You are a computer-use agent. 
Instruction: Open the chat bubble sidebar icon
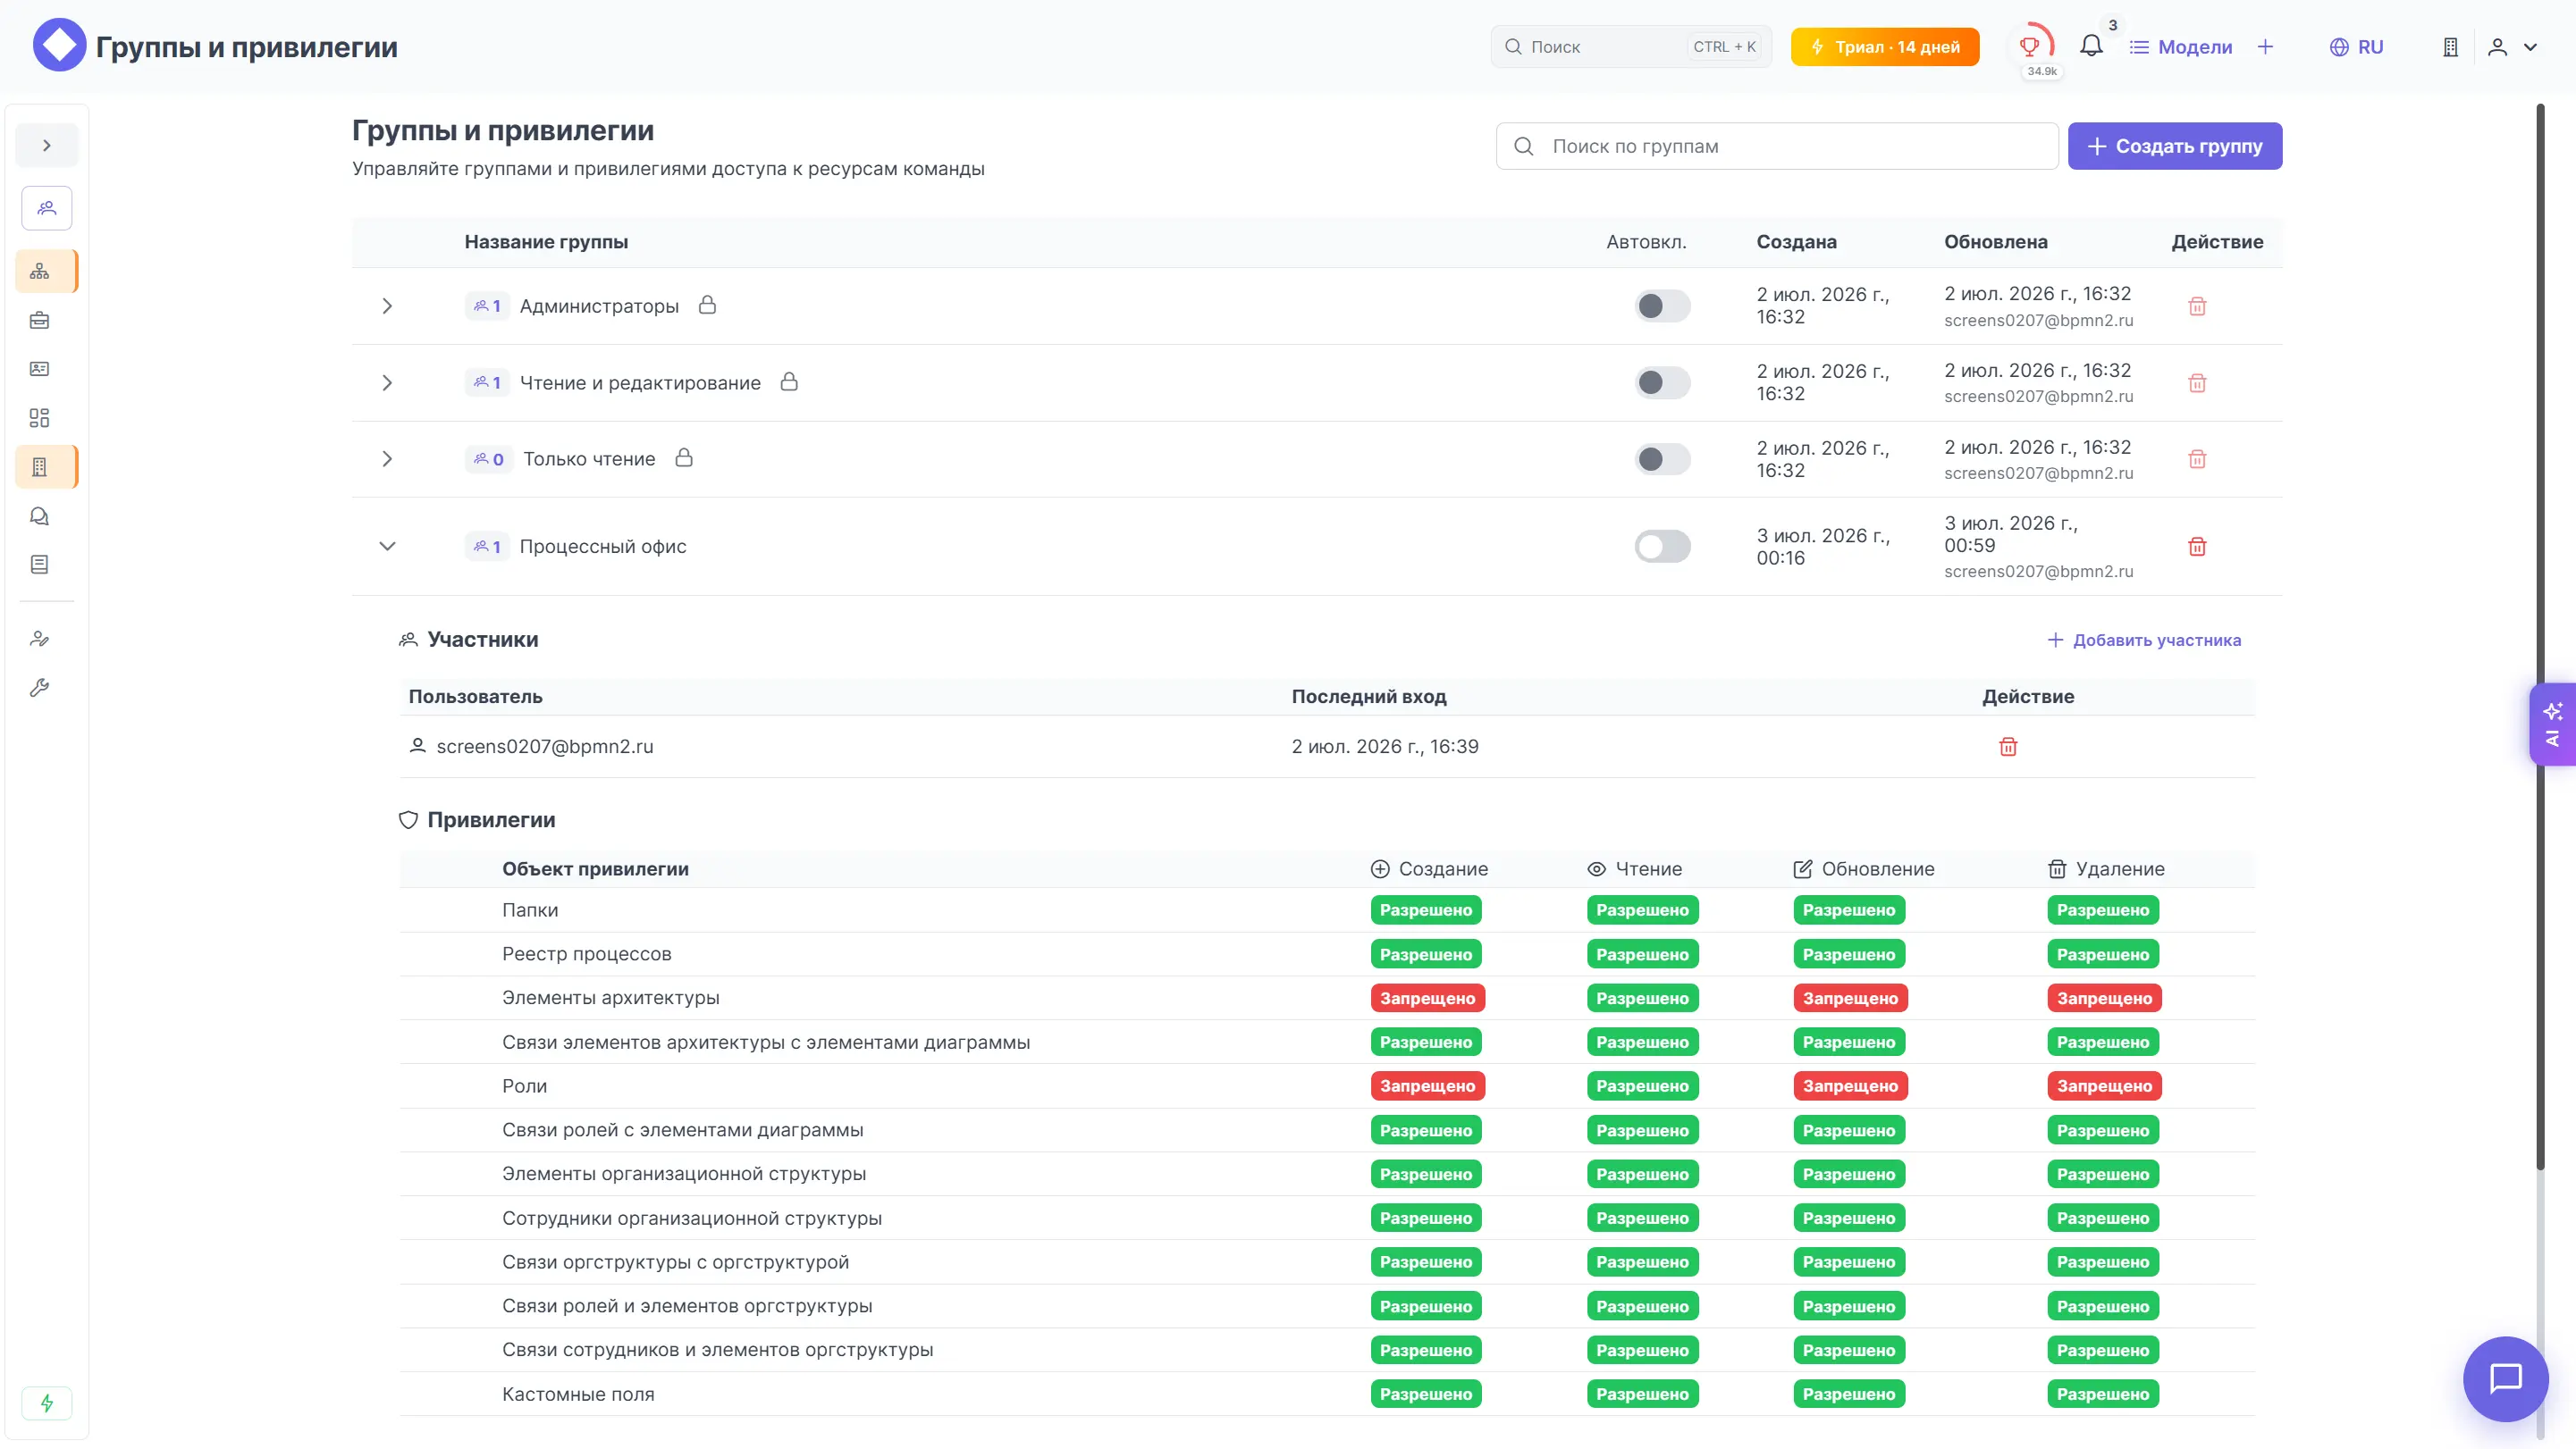tap(40, 515)
